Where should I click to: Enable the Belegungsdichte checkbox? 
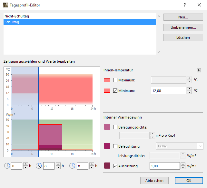115,127
